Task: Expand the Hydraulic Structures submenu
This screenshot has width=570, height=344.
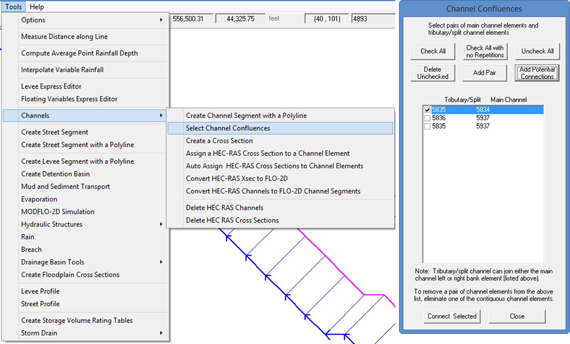Action: click(x=92, y=224)
